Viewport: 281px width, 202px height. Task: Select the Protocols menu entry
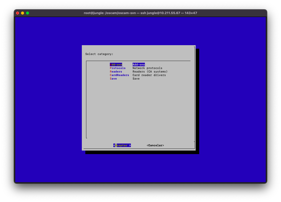pyautogui.click(x=118, y=68)
